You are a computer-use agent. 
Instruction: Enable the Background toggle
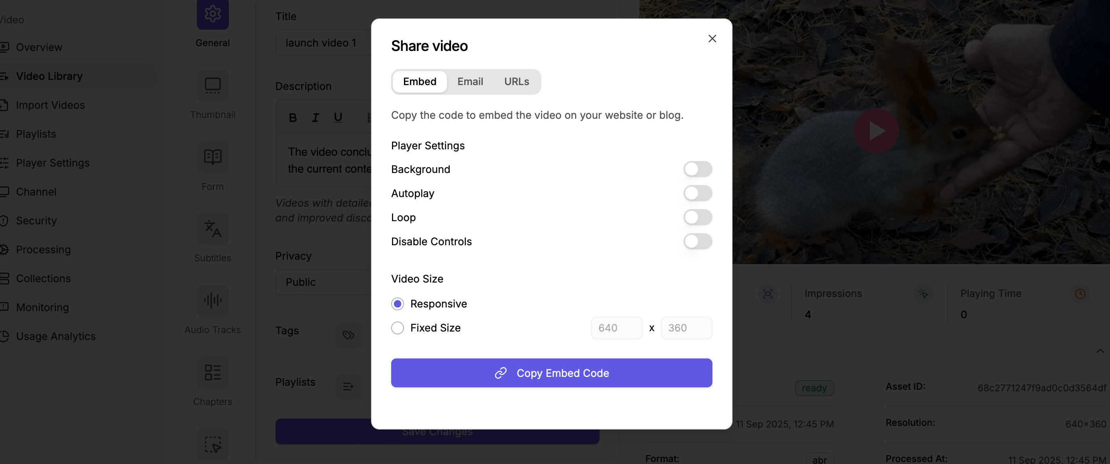point(697,169)
